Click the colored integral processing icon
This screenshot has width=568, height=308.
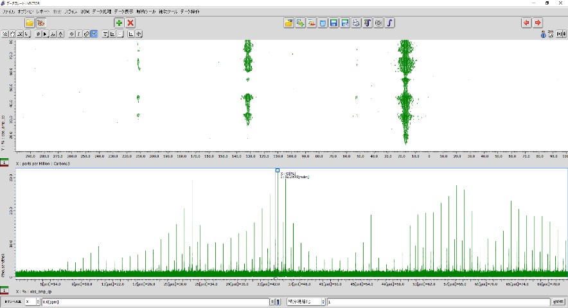(x=368, y=23)
